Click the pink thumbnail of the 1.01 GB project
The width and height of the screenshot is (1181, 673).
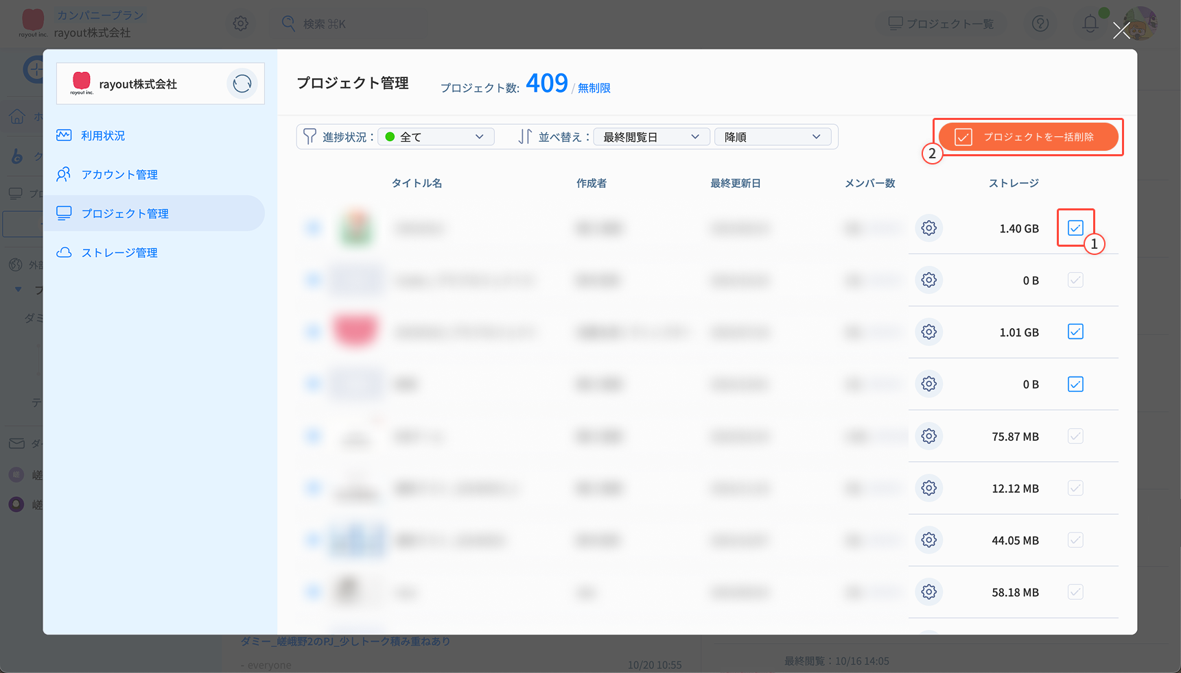(x=355, y=330)
